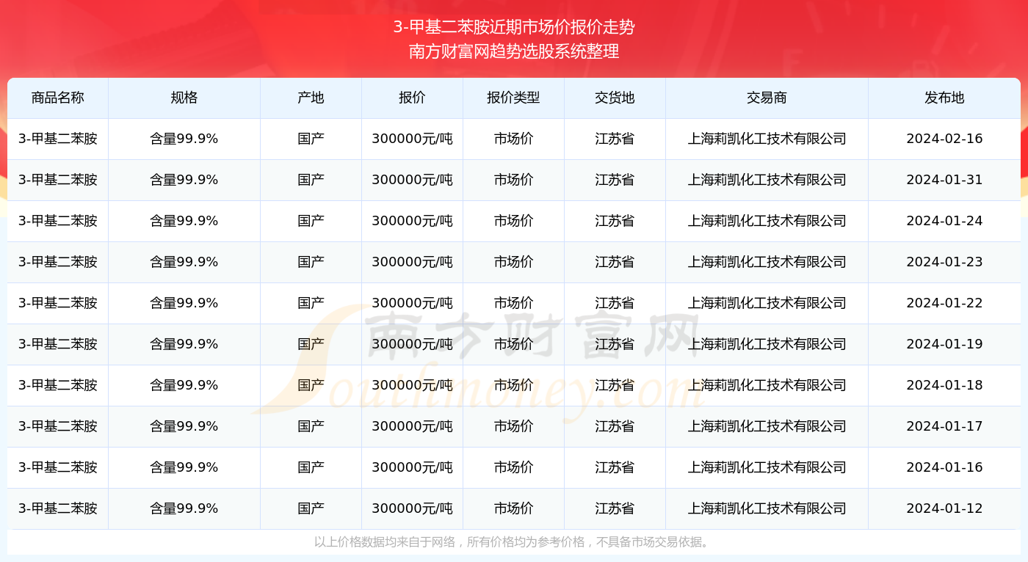Click 3-甲基二苯胺 in the 2024-01-22 row
The width and height of the screenshot is (1028, 562).
click(x=58, y=303)
